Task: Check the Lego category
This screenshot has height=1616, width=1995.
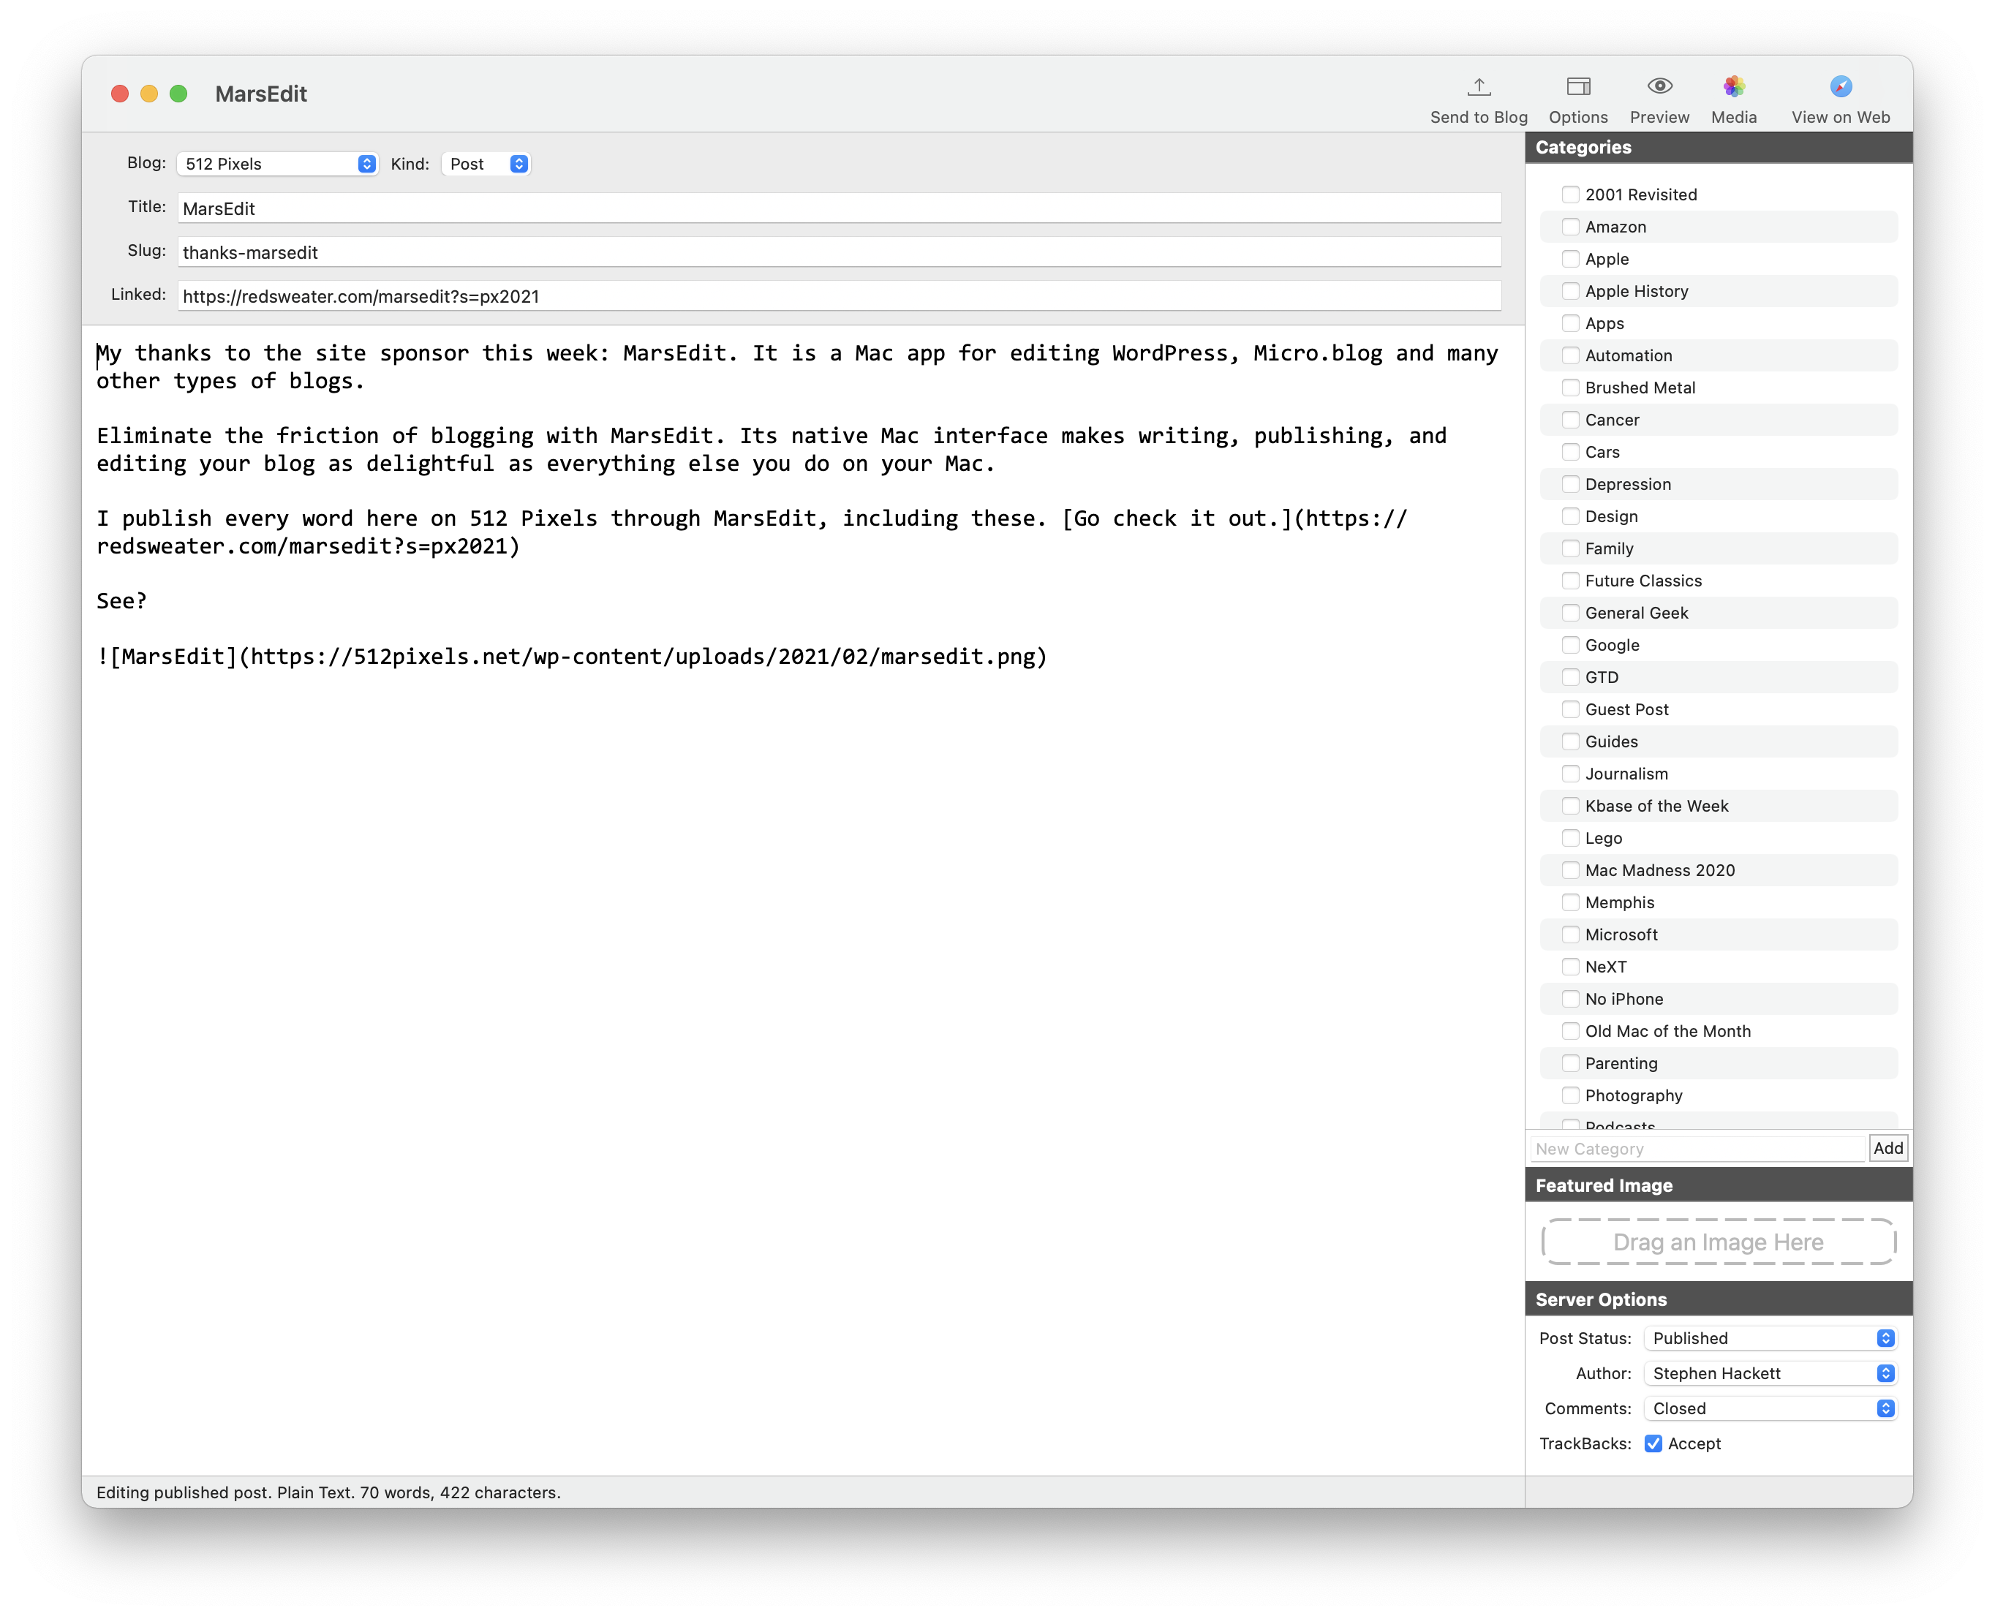Action: point(1571,838)
